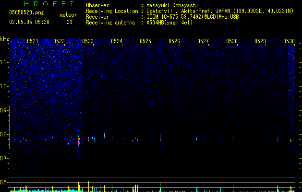Click the 0522 time marker
The image size is (302, 192).
click(59, 41)
